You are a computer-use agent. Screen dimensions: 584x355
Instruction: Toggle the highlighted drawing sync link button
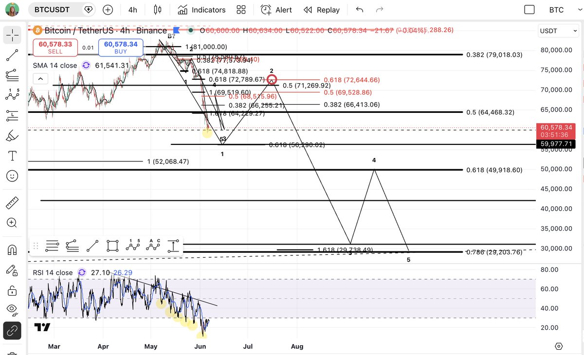pos(12,331)
